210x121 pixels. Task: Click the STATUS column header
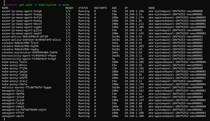[x=83, y=8]
